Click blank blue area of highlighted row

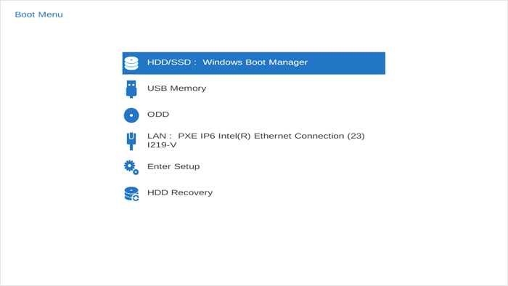click(347, 63)
